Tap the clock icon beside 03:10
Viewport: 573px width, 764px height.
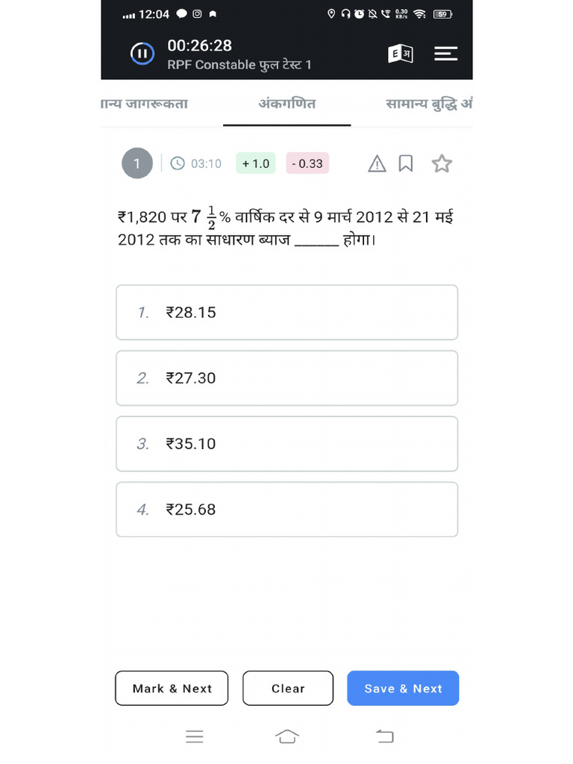[178, 163]
